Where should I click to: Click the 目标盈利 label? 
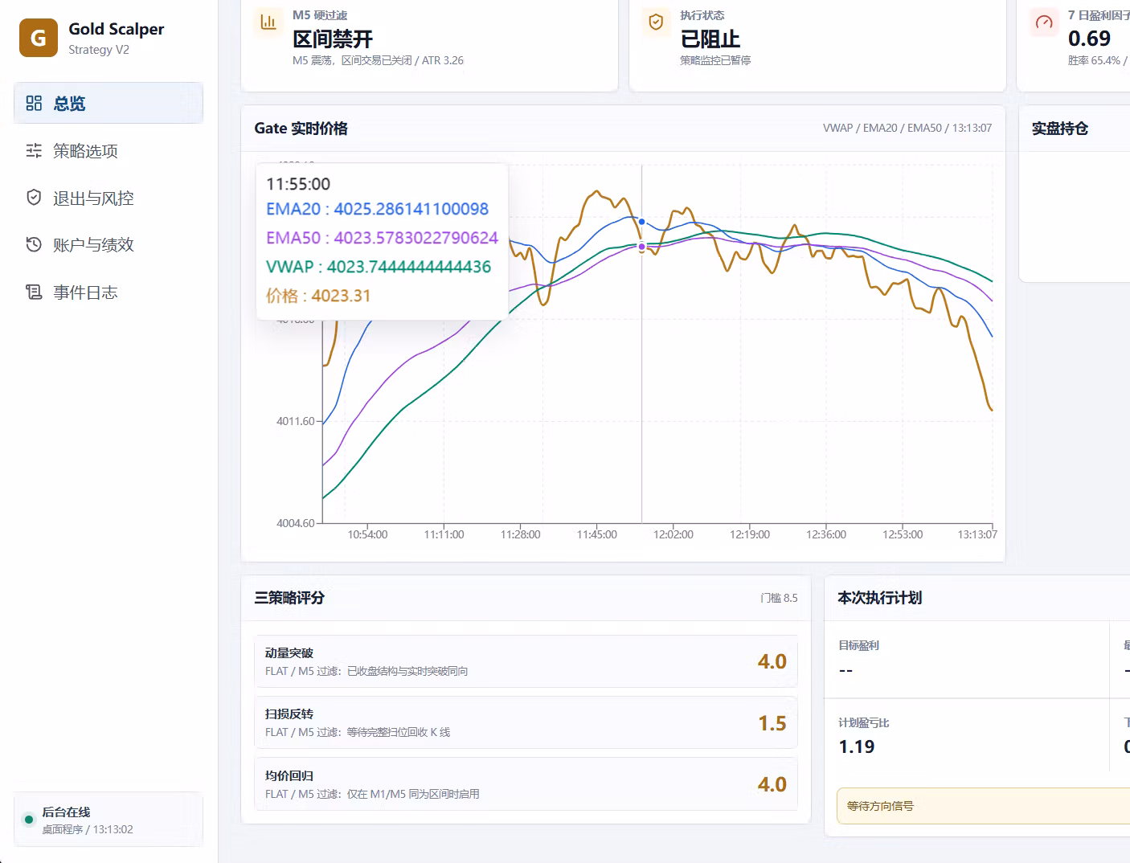[858, 645]
